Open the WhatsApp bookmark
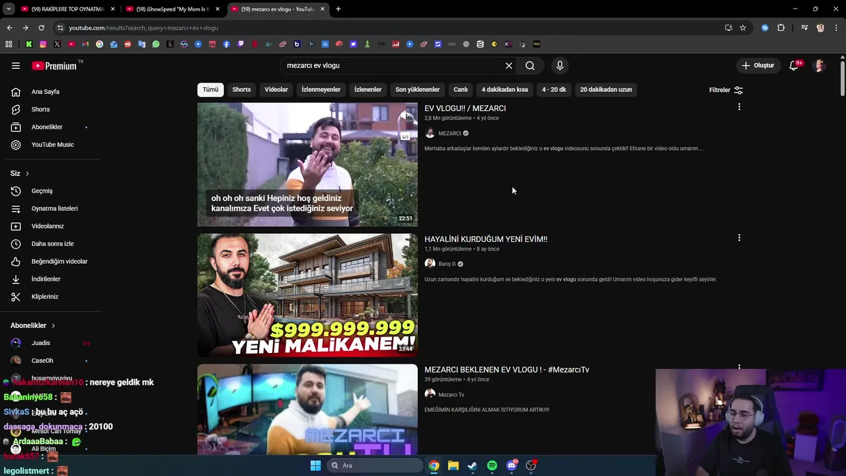This screenshot has width=846, height=476. click(156, 44)
